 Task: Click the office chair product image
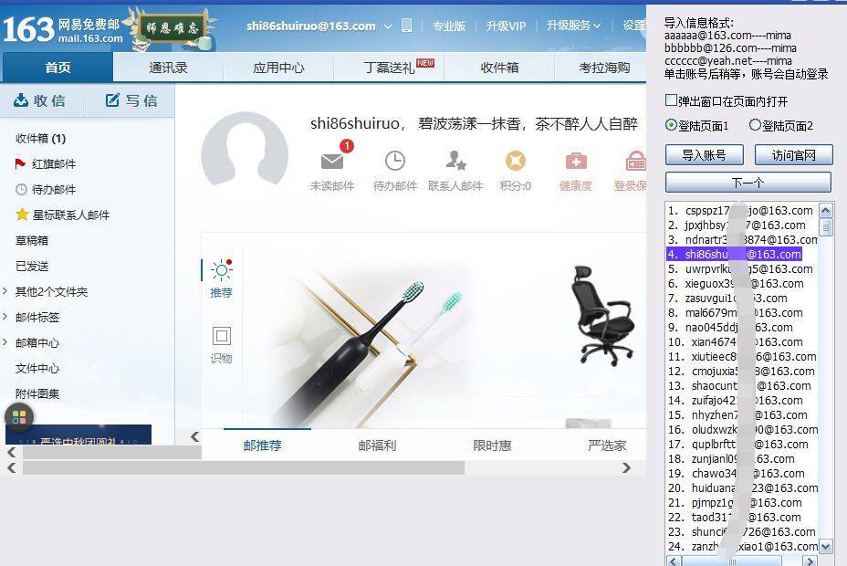603,315
